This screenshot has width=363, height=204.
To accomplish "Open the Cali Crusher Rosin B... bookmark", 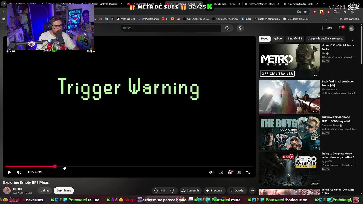I will 196,19.
